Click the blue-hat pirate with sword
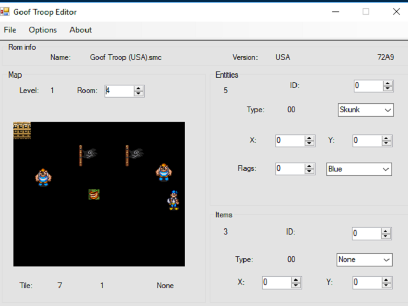 click(173, 200)
